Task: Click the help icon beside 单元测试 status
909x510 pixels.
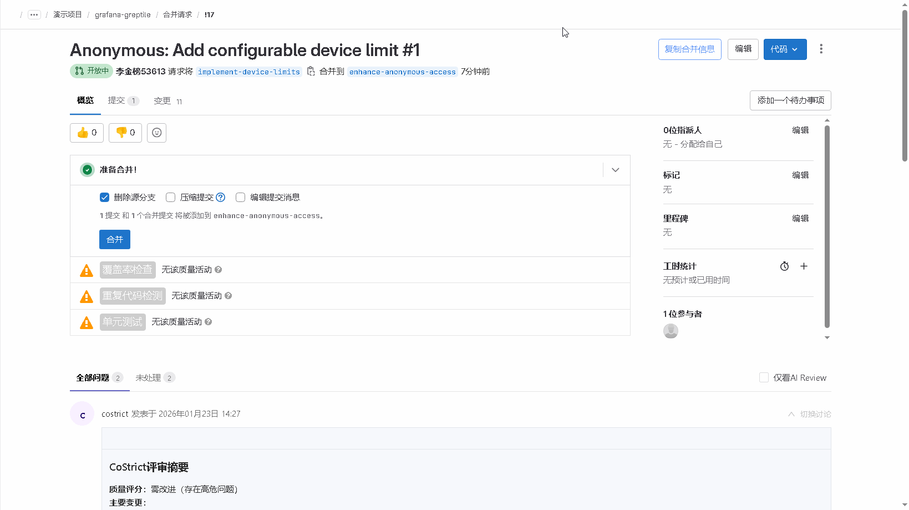Action: (209, 322)
